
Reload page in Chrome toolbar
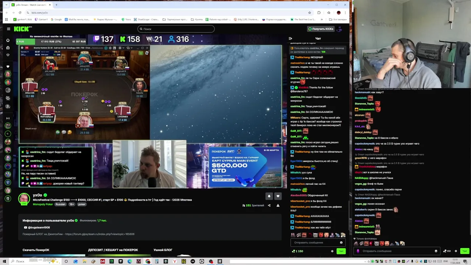coord(20,13)
